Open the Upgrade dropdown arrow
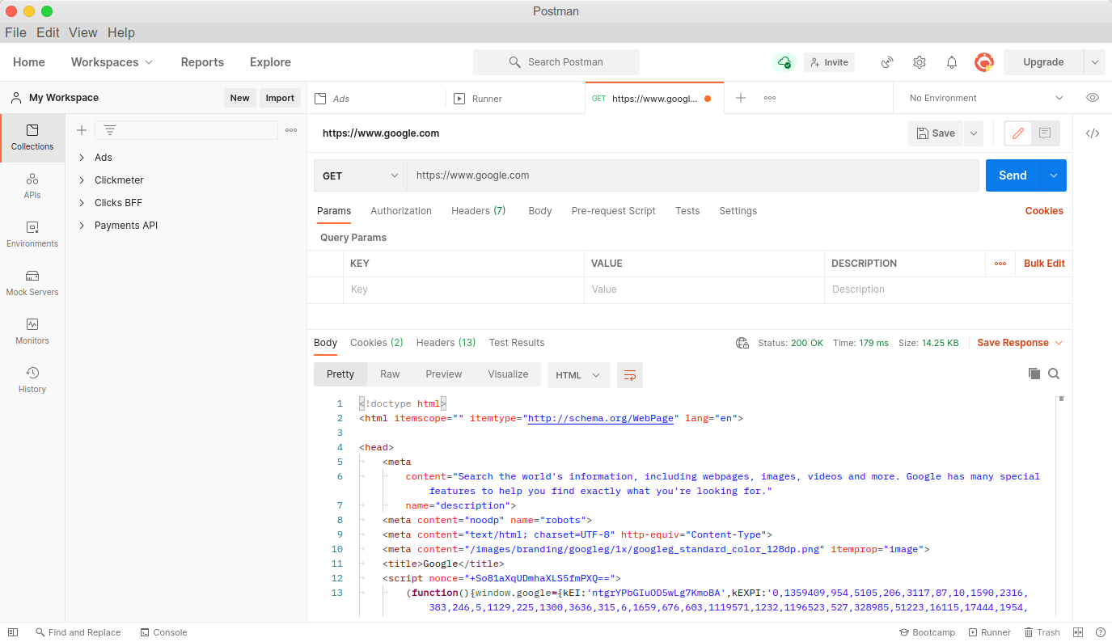The width and height of the screenshot is (1112, 642). (x=1094, y=62)
